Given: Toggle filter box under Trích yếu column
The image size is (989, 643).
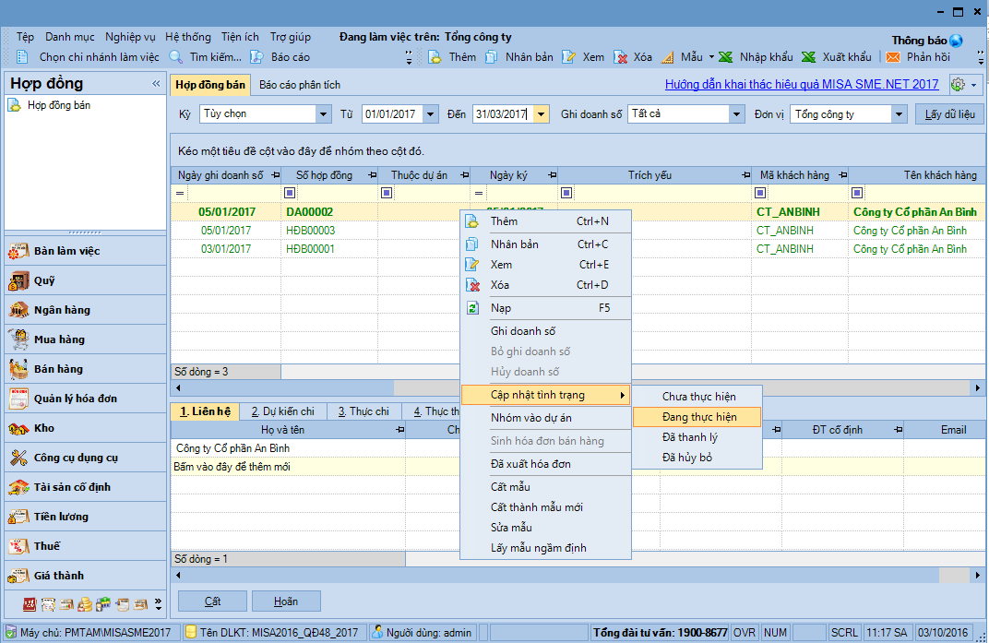Looking at the screenshot, I should click(x=566, y=193).
